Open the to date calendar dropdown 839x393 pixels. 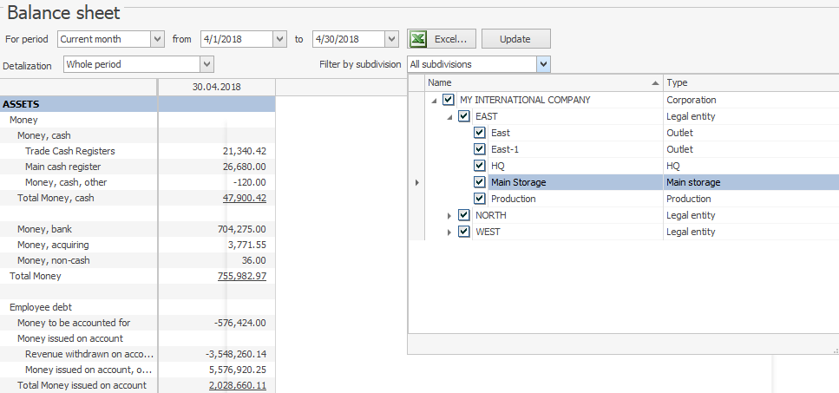coord(391,39)
